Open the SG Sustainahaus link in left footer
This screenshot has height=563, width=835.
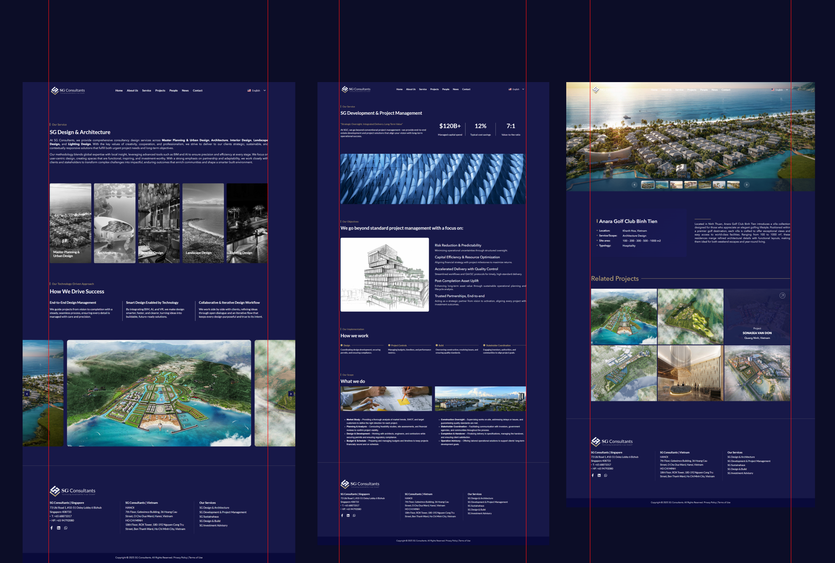click(209, 517)
